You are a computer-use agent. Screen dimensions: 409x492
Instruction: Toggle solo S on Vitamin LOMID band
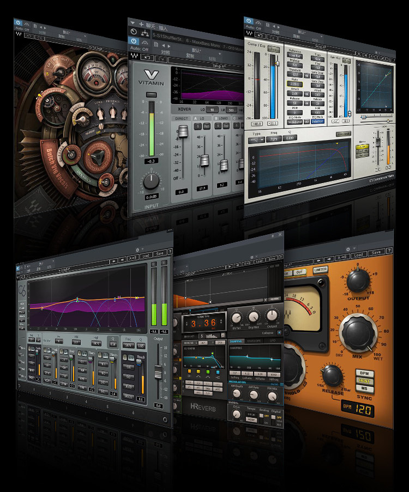(x=218, y=126)
